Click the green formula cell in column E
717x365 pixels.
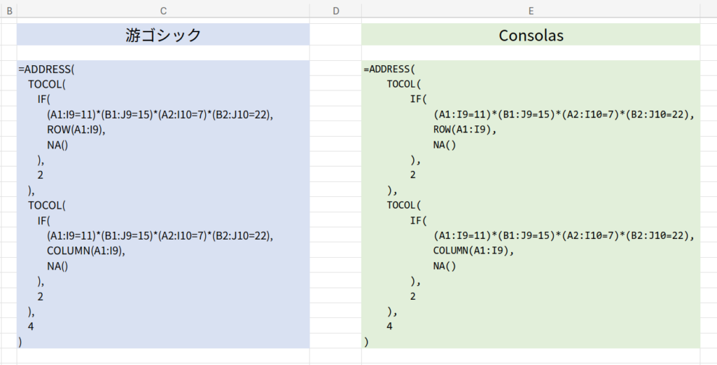coord(531,204)
